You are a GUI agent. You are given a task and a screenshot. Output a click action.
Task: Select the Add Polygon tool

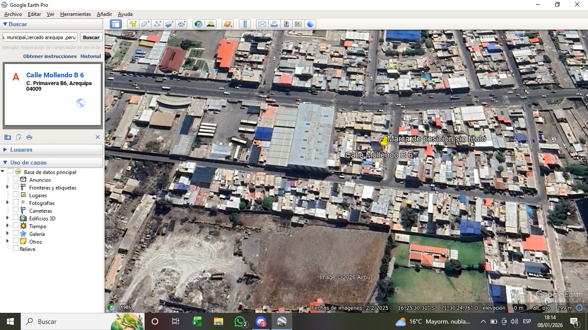[145, 24]
